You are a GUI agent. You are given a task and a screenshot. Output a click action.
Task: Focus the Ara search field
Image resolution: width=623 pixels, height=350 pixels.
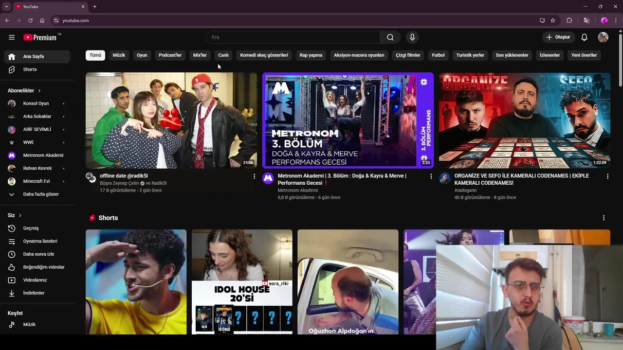293,37
